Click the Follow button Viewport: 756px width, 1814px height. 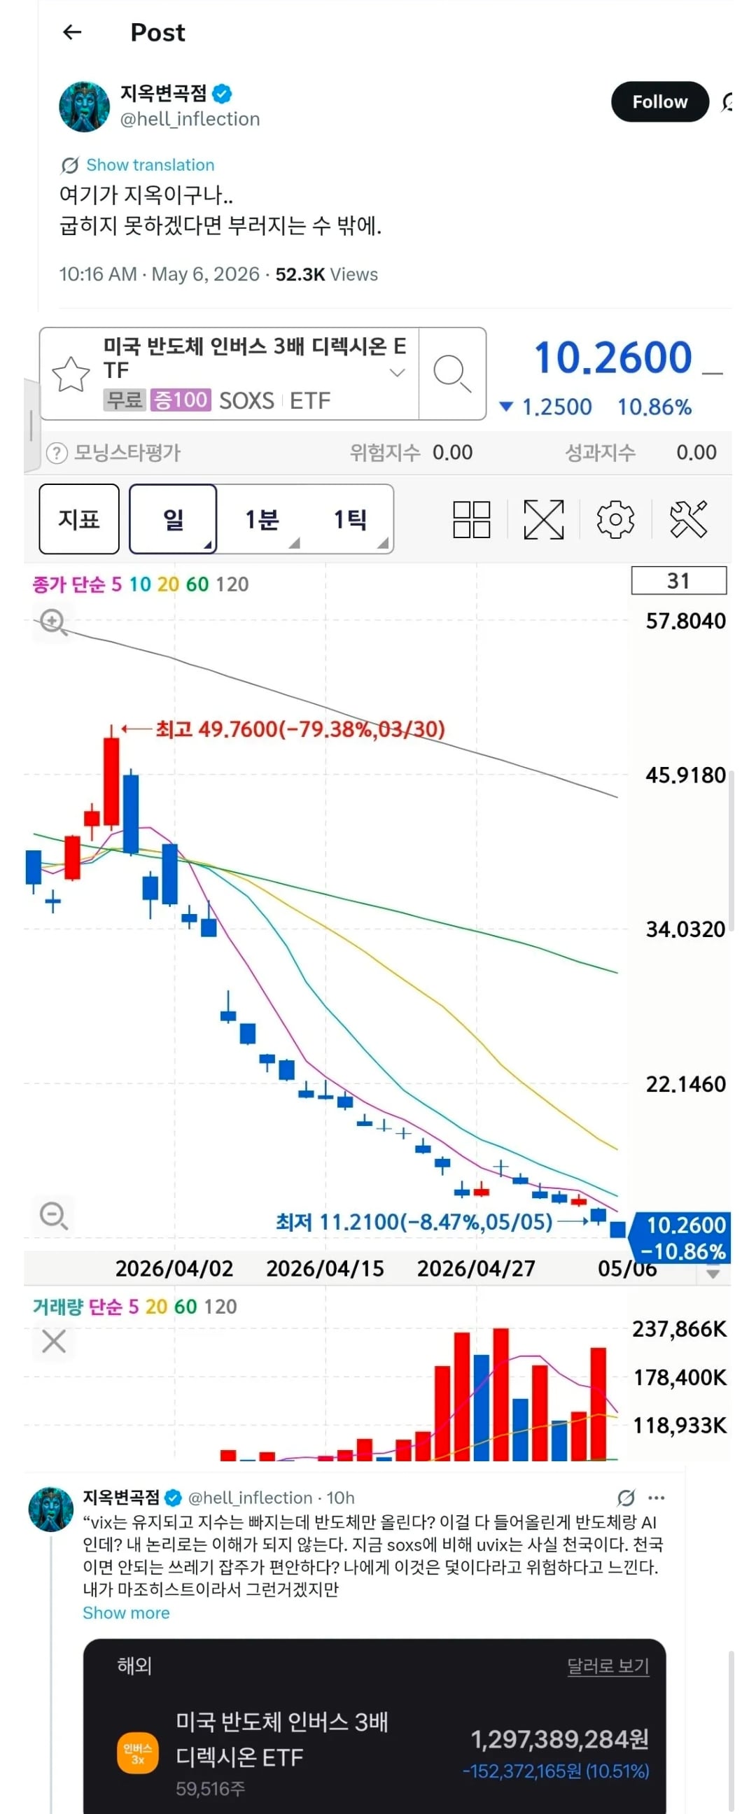(659, 101)
